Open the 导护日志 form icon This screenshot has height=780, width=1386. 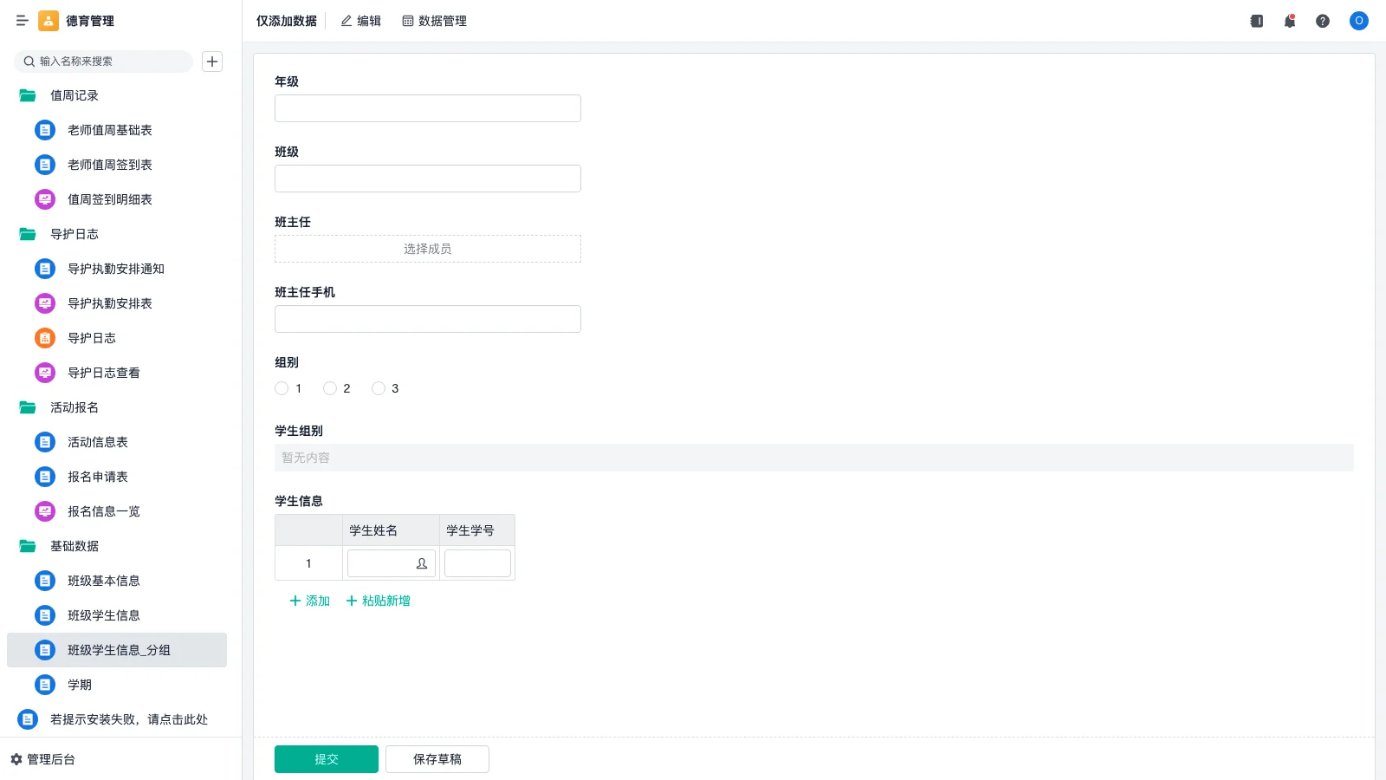pos(44,338)
